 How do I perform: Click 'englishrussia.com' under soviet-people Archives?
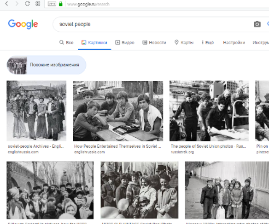[23, 152]
